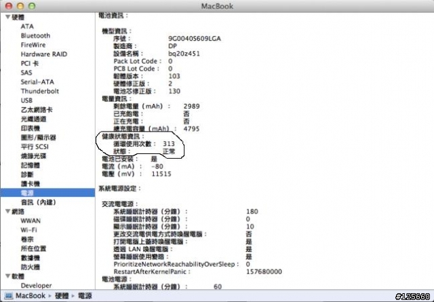Collapse the 軟體 software section triangle
This screenshot has width=434, height=302.
pos(8,276)
